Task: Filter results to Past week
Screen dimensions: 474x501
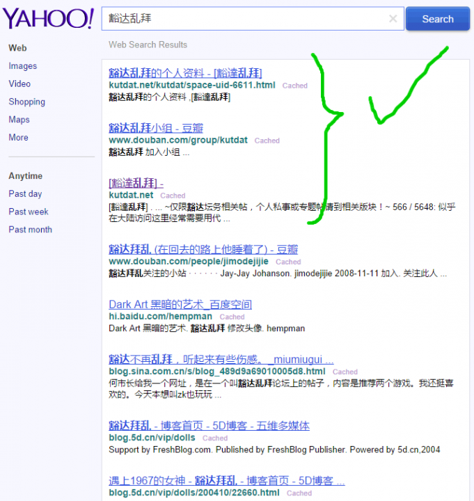Action: tap(29, 212)
